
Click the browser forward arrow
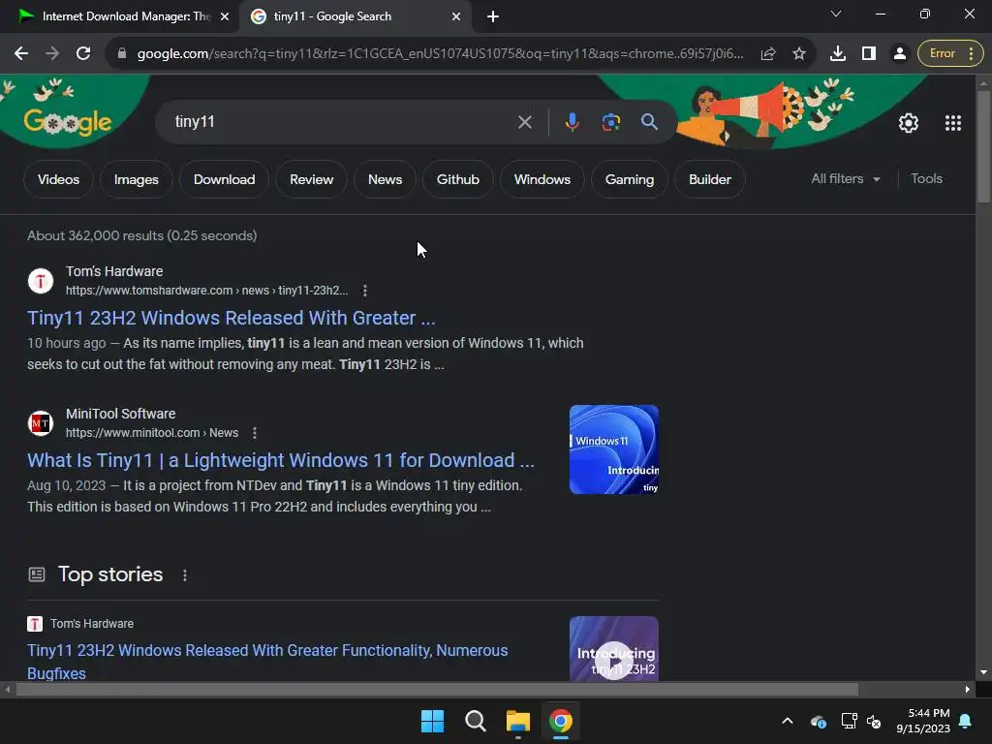tap(52, 53)
